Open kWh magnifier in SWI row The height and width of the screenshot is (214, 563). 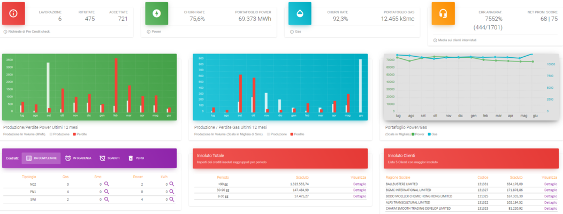(x=172, y=199)
